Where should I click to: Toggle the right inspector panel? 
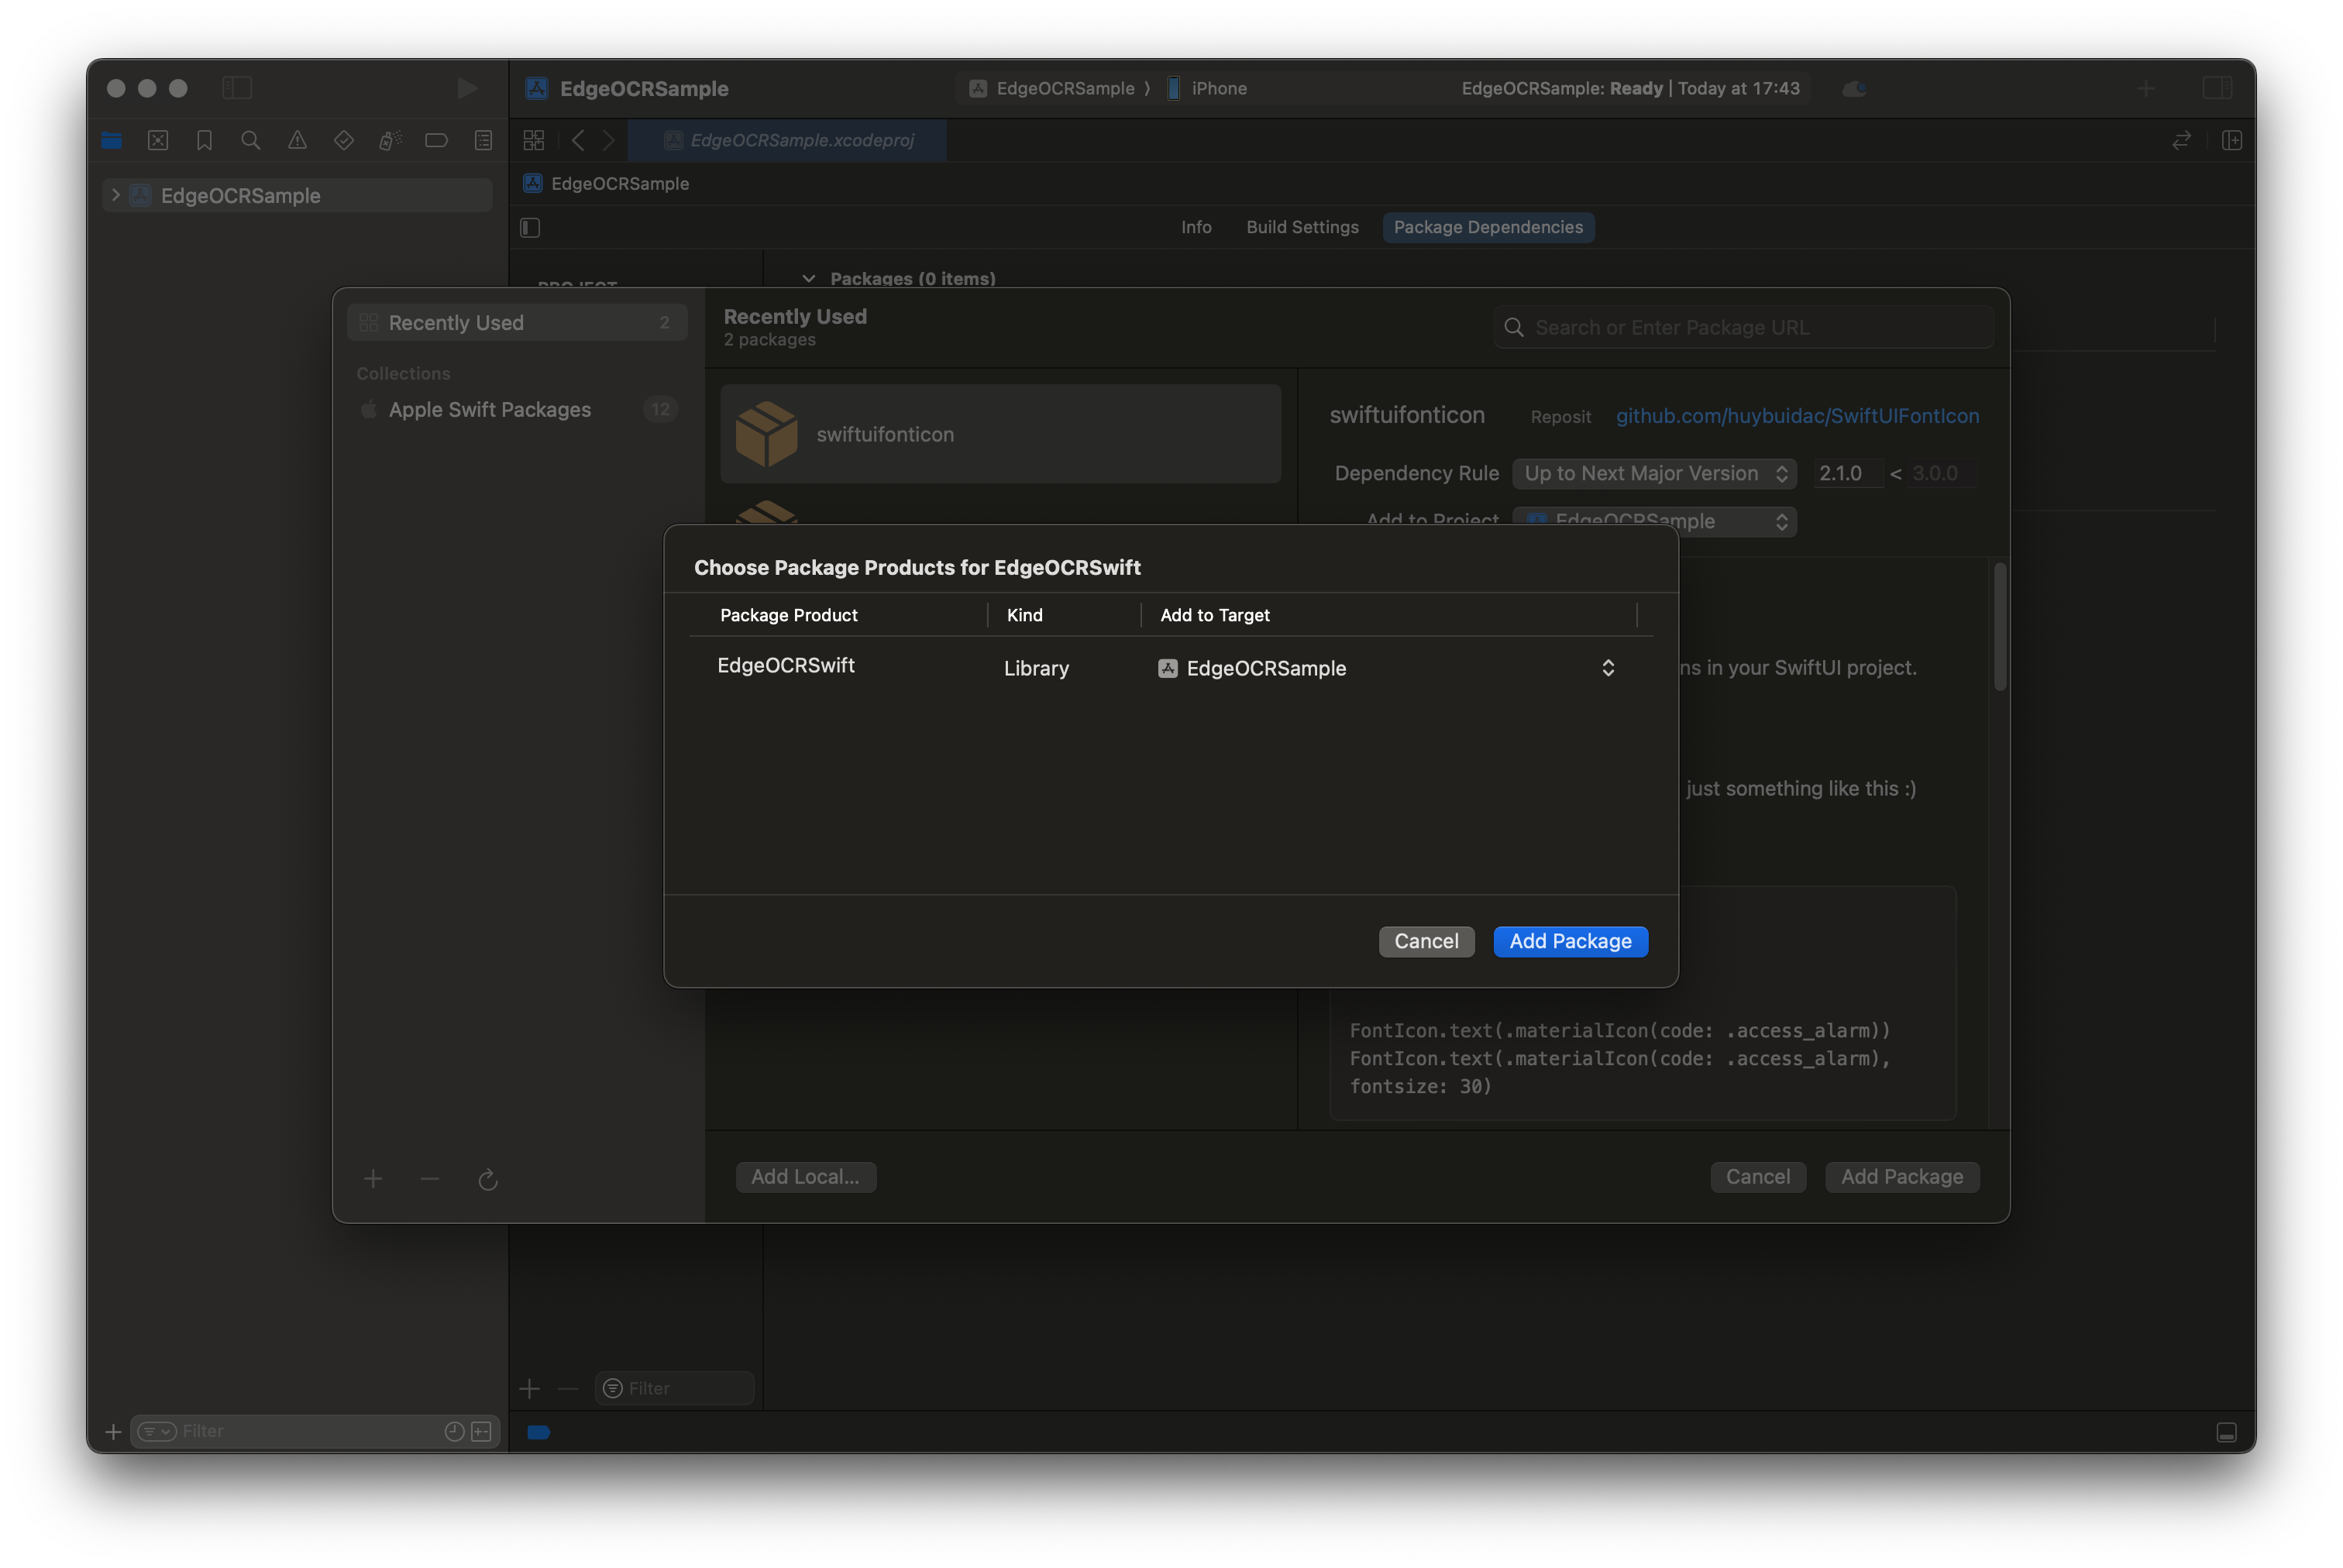2217,88
